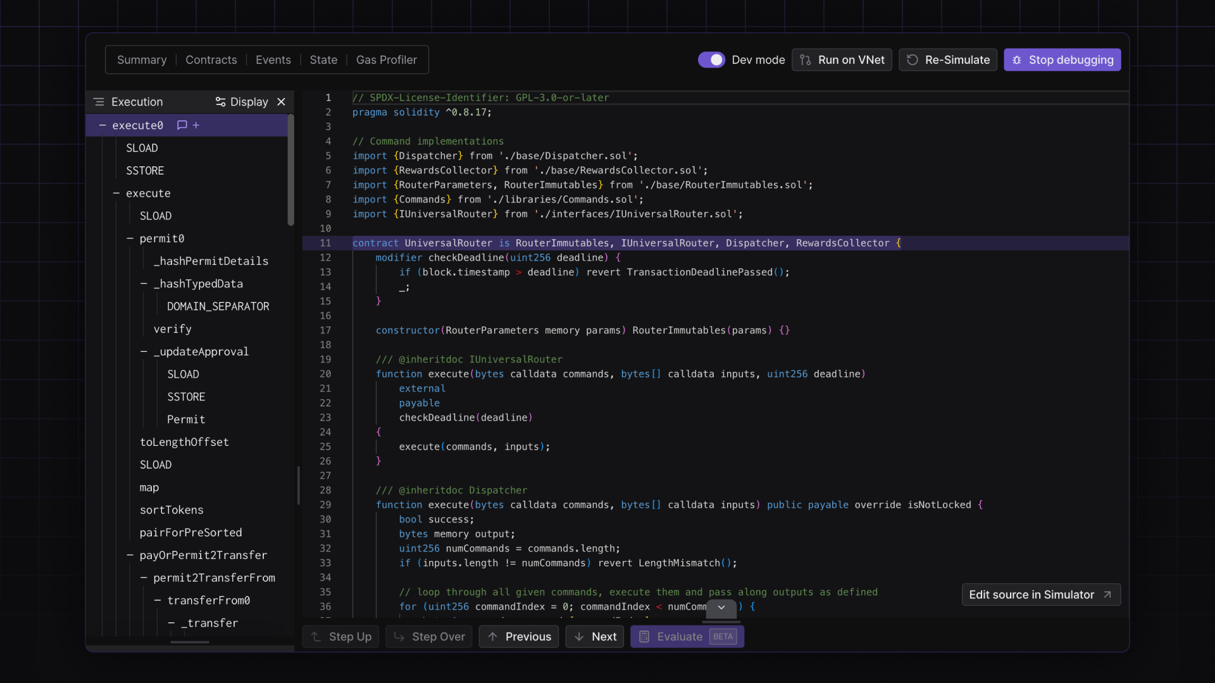Collapse the execute0 tree node
The width and height of the screenshot is (1215, 683).
(103, 125)
